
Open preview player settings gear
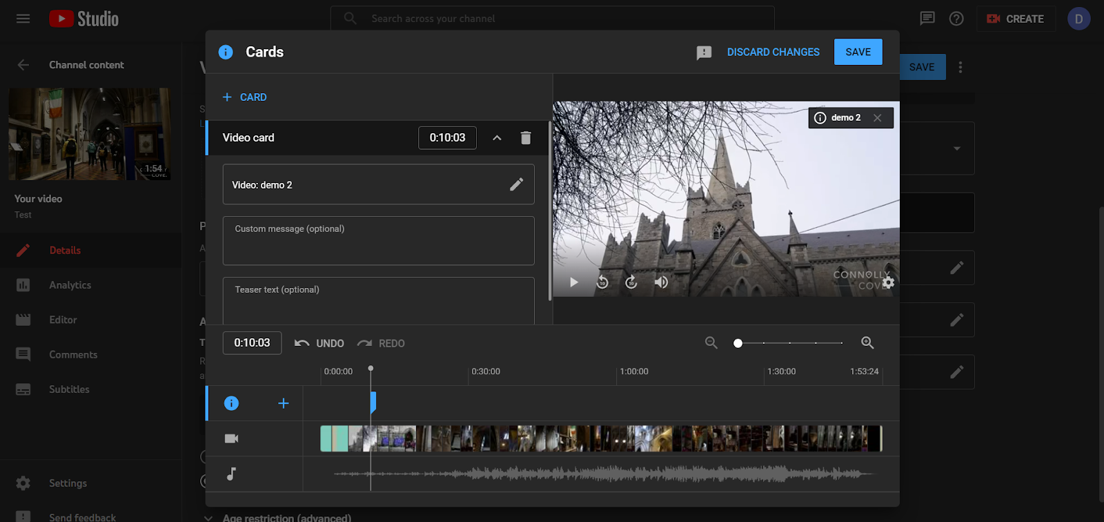(x=888, y=282)
